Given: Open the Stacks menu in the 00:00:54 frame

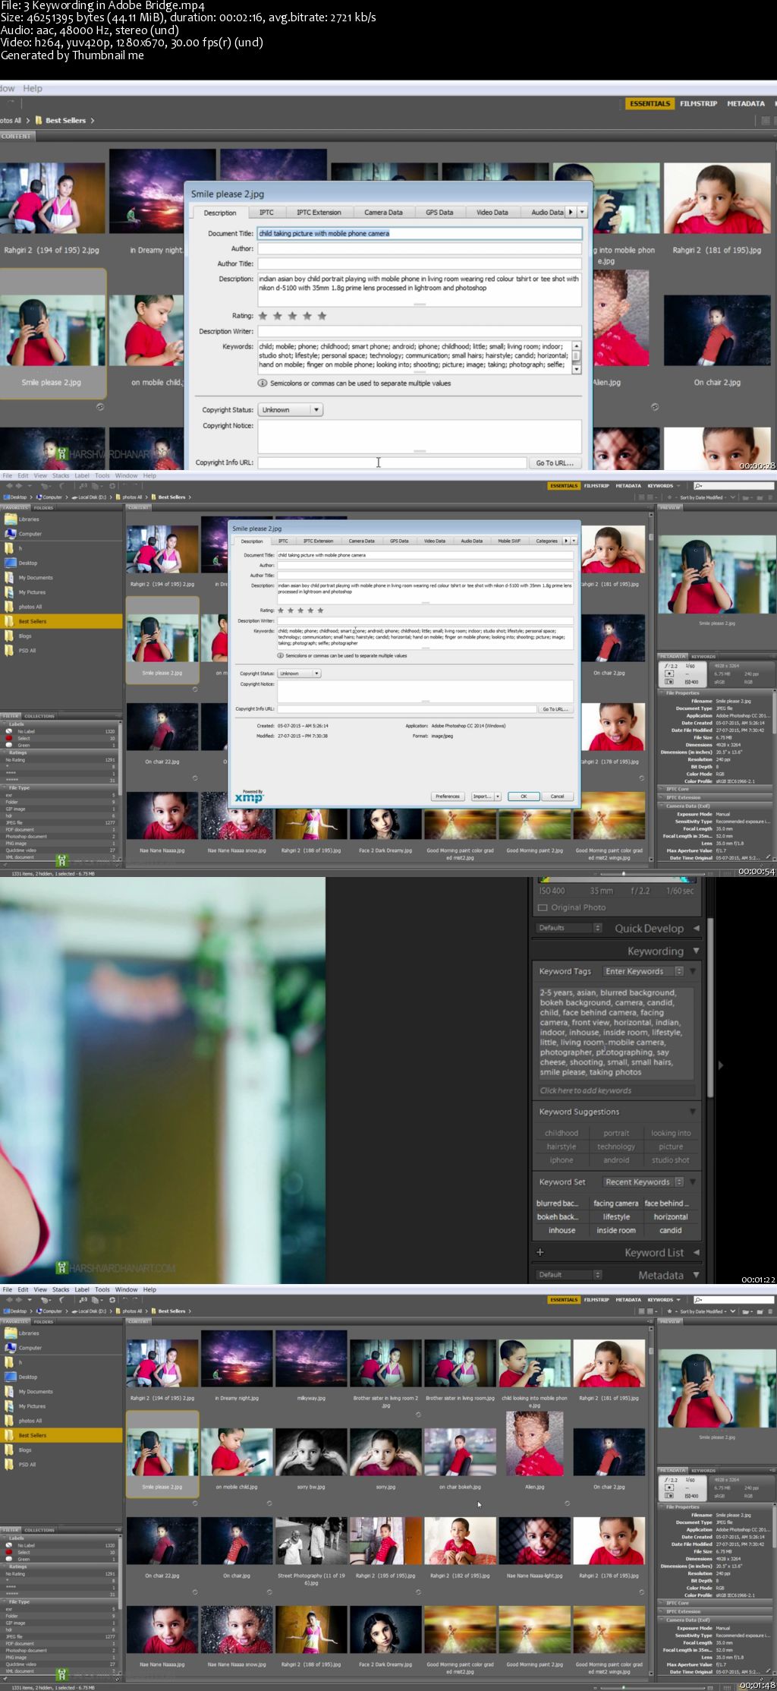Looking at the screenshot, I should click(61, 475).
